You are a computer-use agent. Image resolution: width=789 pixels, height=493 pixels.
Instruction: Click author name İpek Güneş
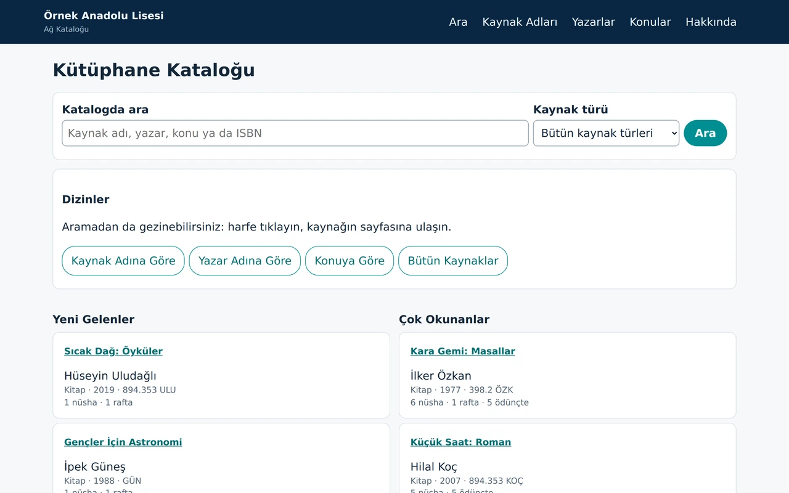(x=95, y=467)
